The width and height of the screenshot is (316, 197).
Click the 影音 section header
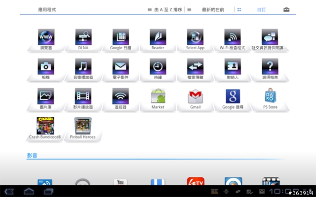[32, 156]
